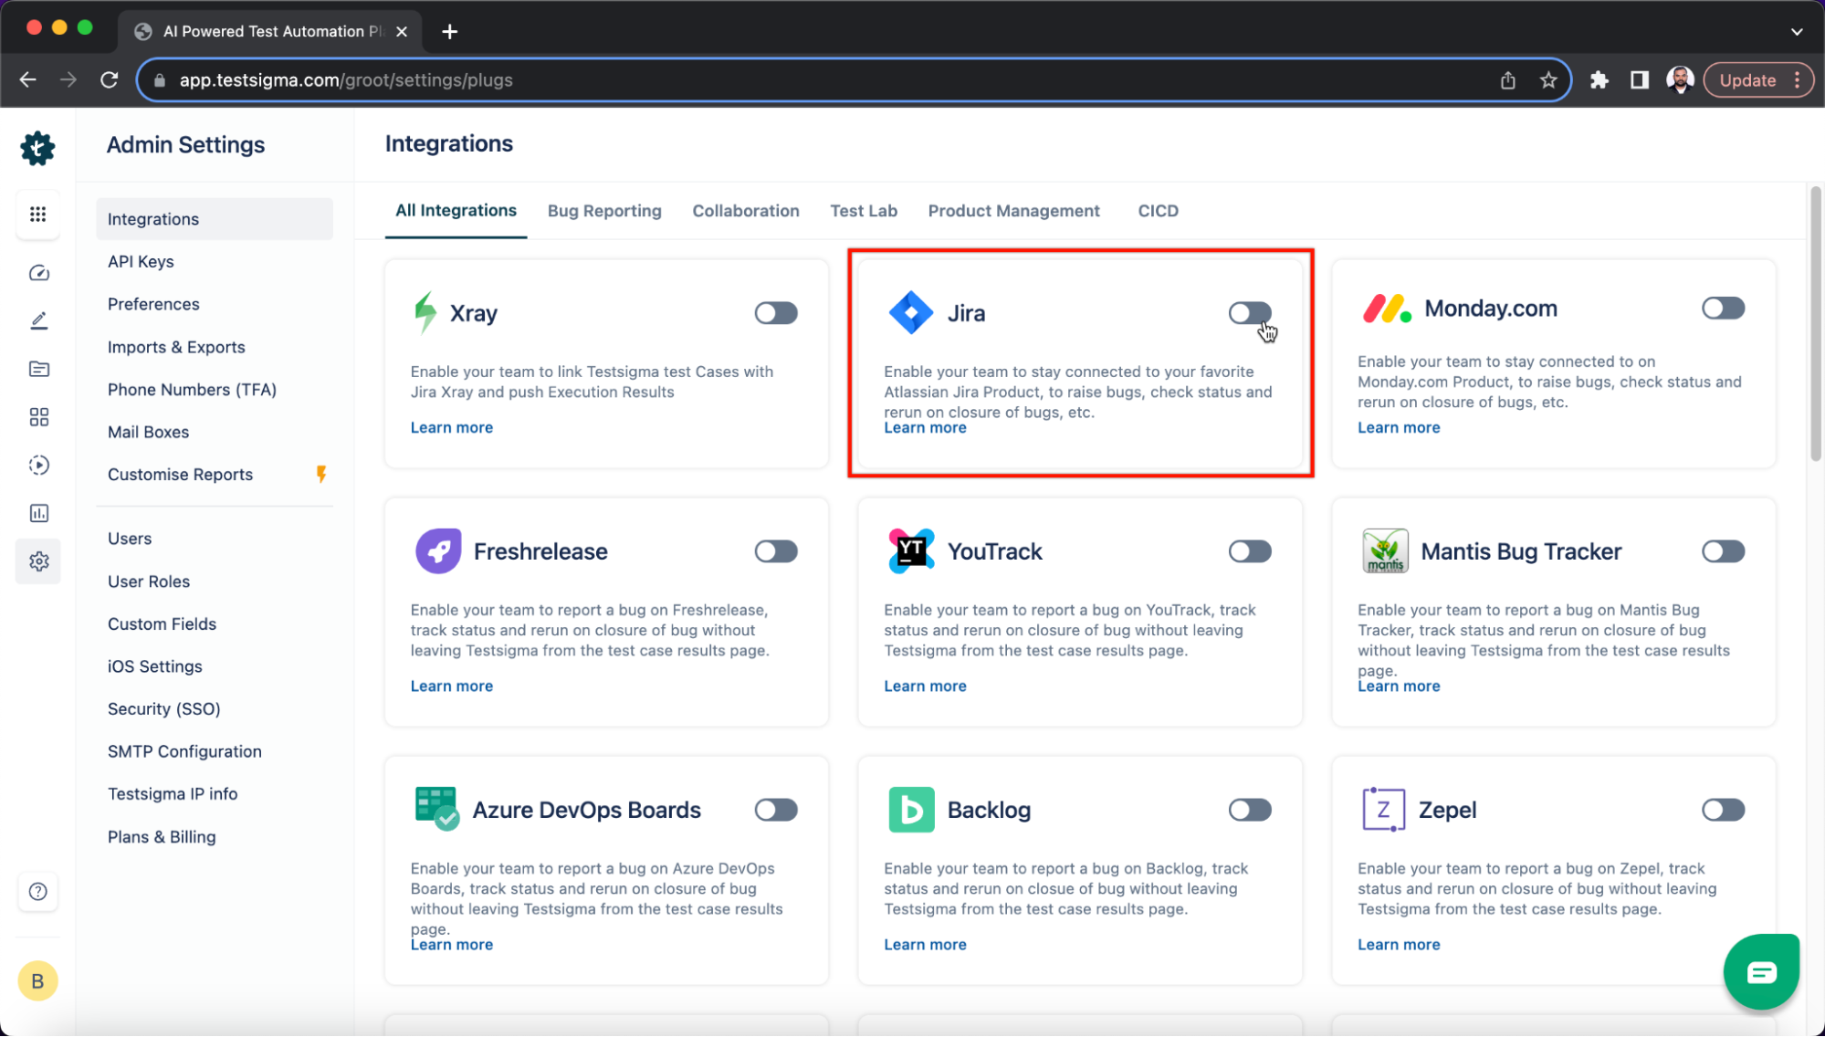Enable the Jira integration toggle
This screenshot has width=1825, height=1037.
tap(1249, 313)
